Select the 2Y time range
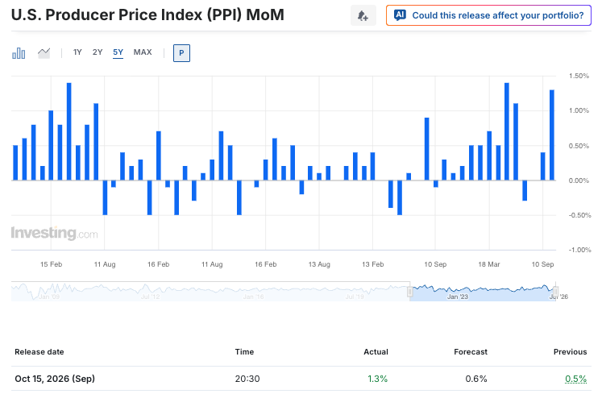This screenshot has height=394, width=602. point(98,52)
